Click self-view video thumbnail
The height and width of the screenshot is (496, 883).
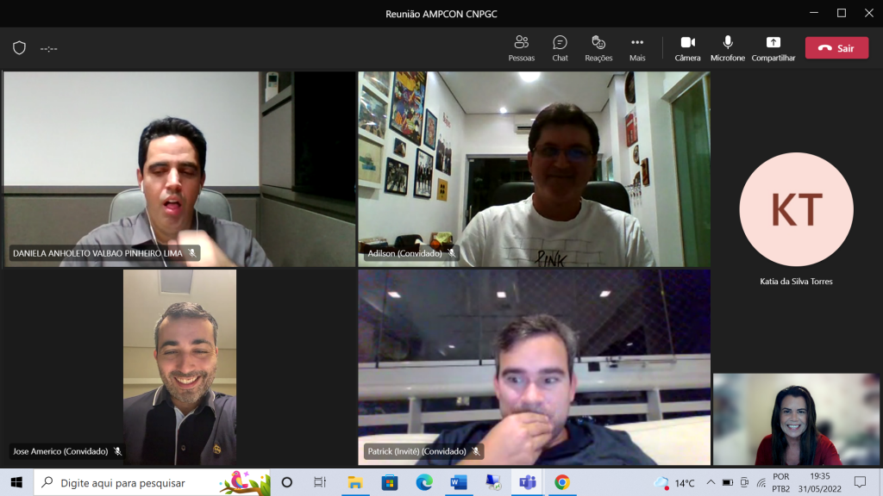point(796,419)
